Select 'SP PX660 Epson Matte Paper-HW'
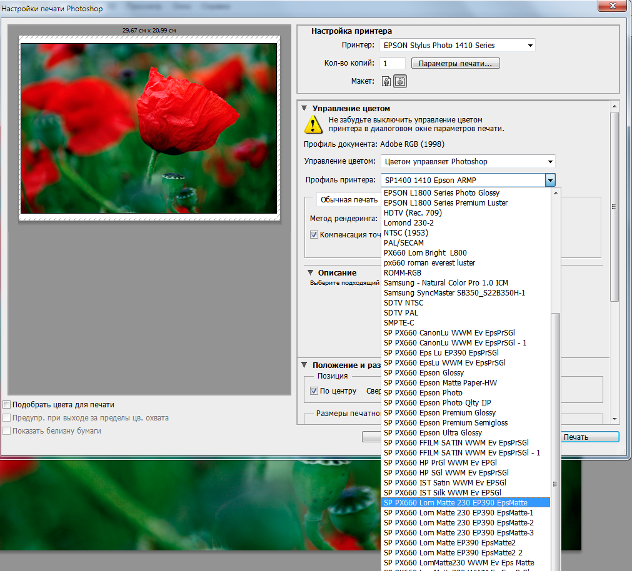Viewport: 632px width, 571px height. (x=466, y=382)
